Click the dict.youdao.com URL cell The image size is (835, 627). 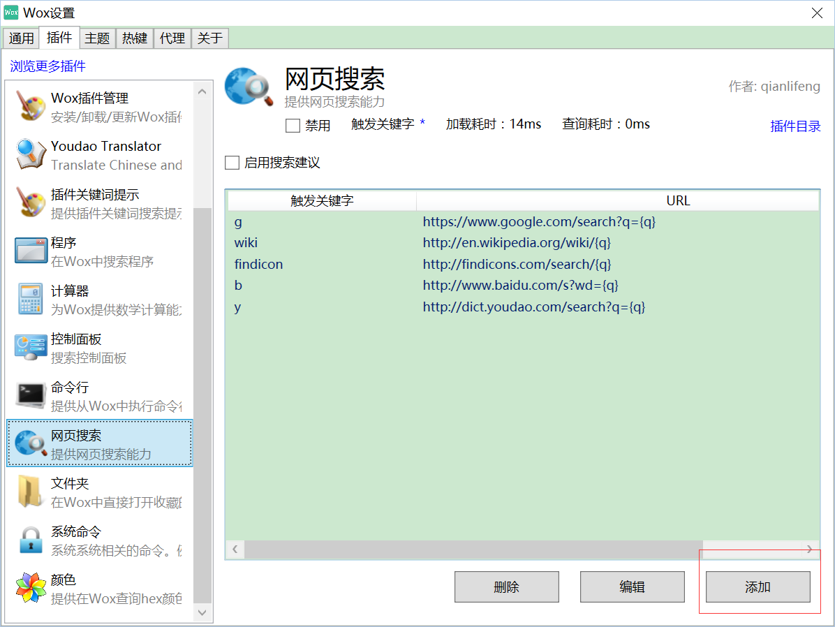pos(533,307)
